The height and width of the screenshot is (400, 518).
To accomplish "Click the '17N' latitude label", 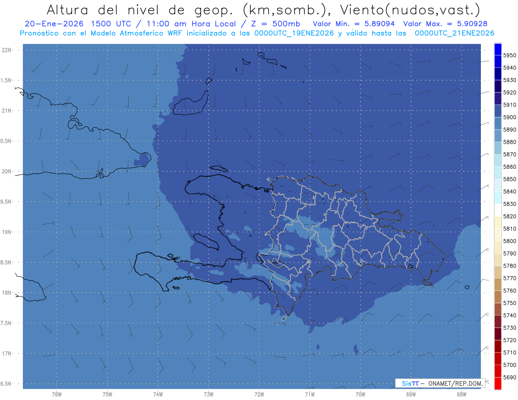I will click(x=6, y=353).
